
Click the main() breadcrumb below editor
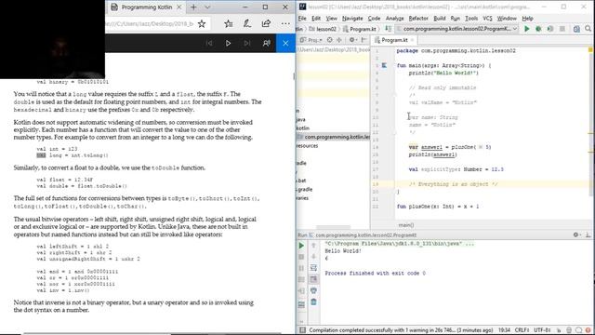406,225
